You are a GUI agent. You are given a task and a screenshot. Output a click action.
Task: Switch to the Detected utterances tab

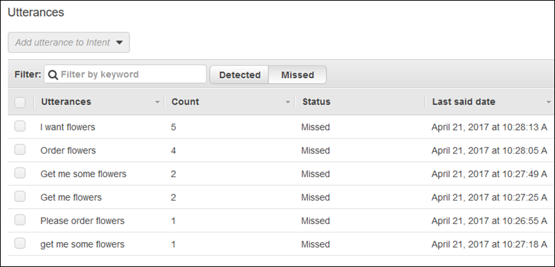[x=239, y=75]
